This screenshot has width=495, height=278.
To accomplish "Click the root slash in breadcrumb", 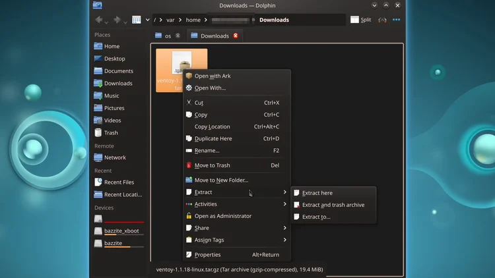I will (154, 20).
